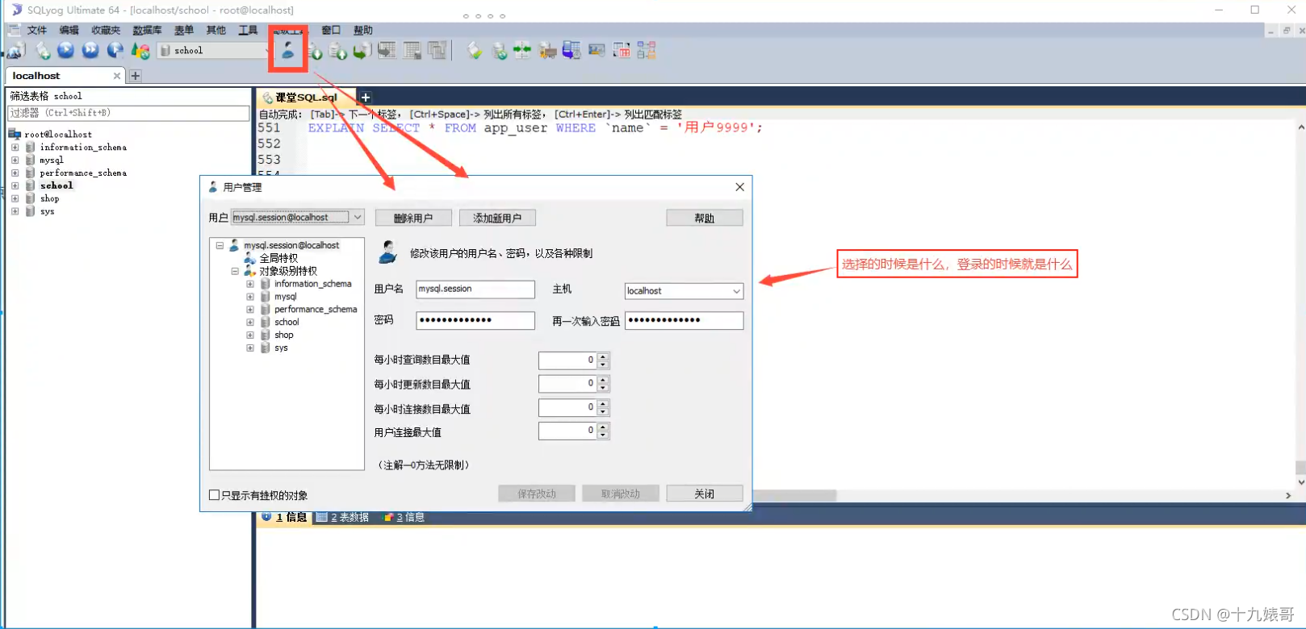Viewport: 1306px width, 629px height.
Task: Click the 用户名 input field
Action: (475, 289)
